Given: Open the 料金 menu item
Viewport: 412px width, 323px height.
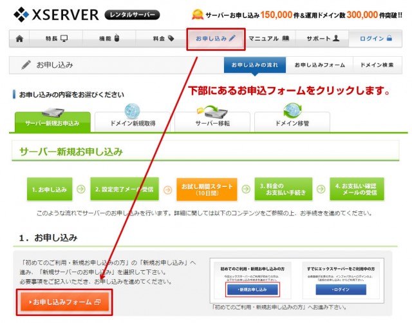Looking at the screenshot, I should pos(163,39).
